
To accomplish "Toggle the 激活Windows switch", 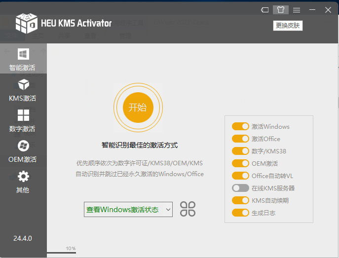I will 240,126.
